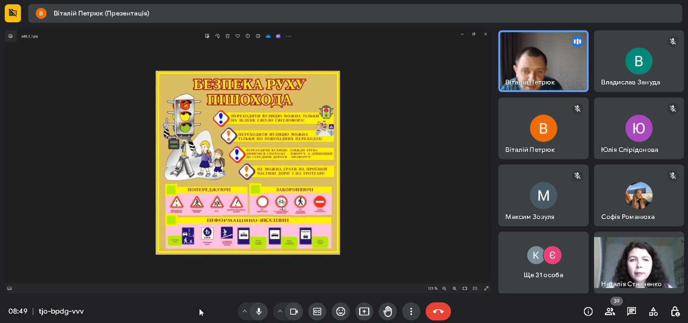
Task: Open the chat with everyone panel
Action: click(632, 311)
